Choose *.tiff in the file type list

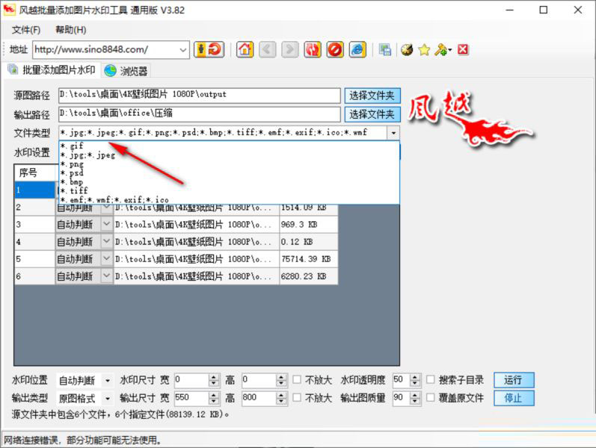pyautogui.click(x=229, y=190)
